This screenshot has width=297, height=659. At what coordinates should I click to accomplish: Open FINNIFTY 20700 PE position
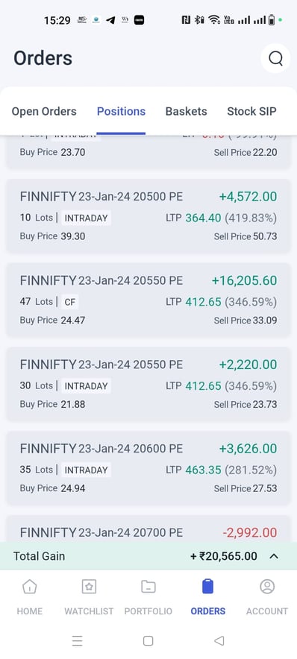[148, 529]
